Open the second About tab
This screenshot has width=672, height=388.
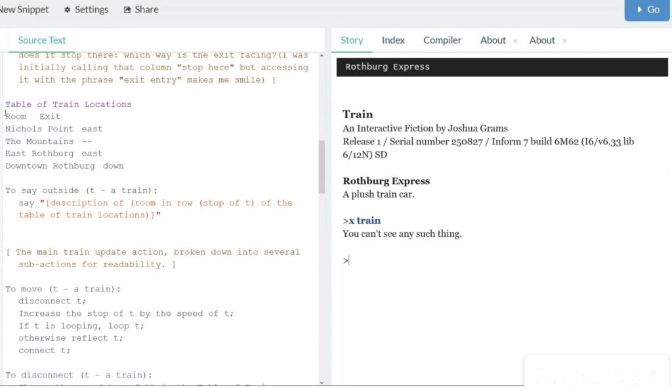[x=542, y=40]
